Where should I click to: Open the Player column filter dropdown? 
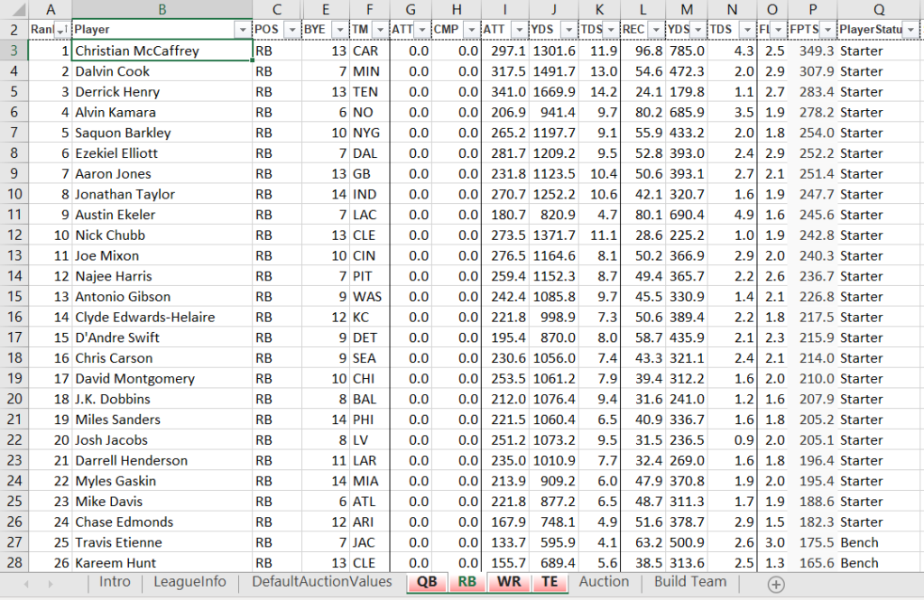point(242,28)
